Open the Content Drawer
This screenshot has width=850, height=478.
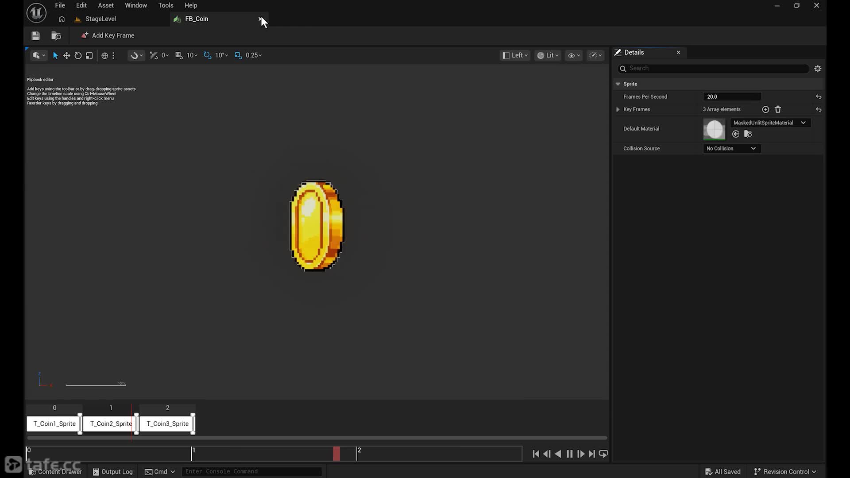pos(55,472)
